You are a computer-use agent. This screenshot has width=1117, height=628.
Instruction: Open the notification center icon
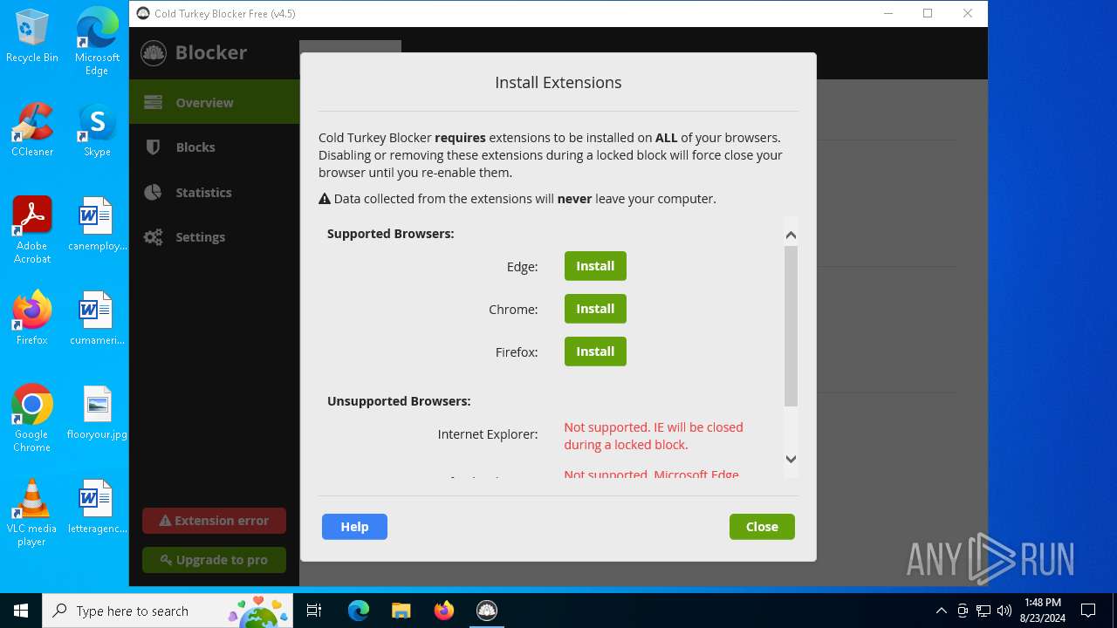click(1088, 611)
